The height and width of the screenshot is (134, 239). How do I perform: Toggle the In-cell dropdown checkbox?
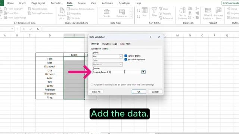click(125, 60)
